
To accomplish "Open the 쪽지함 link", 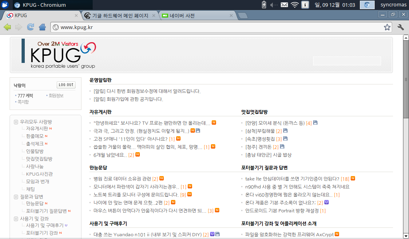I will [x=23, y=102].
